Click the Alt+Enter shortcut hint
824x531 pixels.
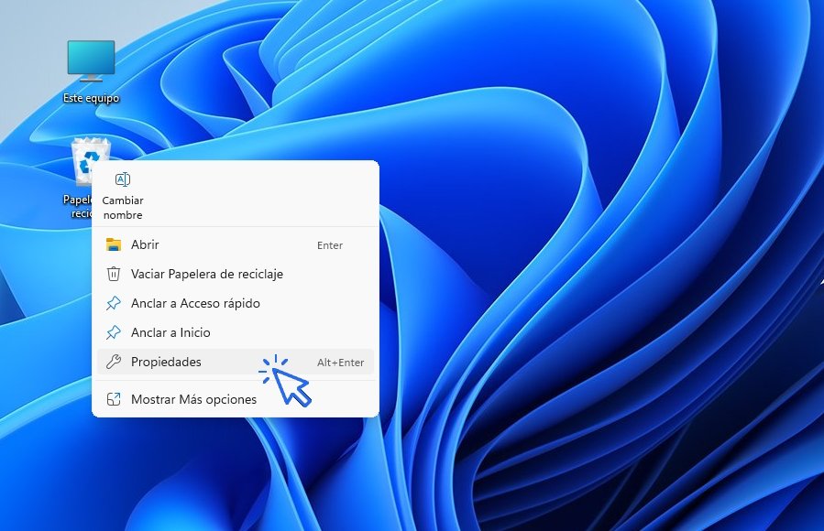[340, 363]
